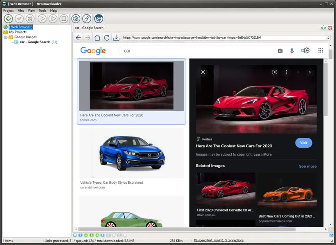Click the Google search box with car
This screenshot has width=336, height=245.
(197, 51)
